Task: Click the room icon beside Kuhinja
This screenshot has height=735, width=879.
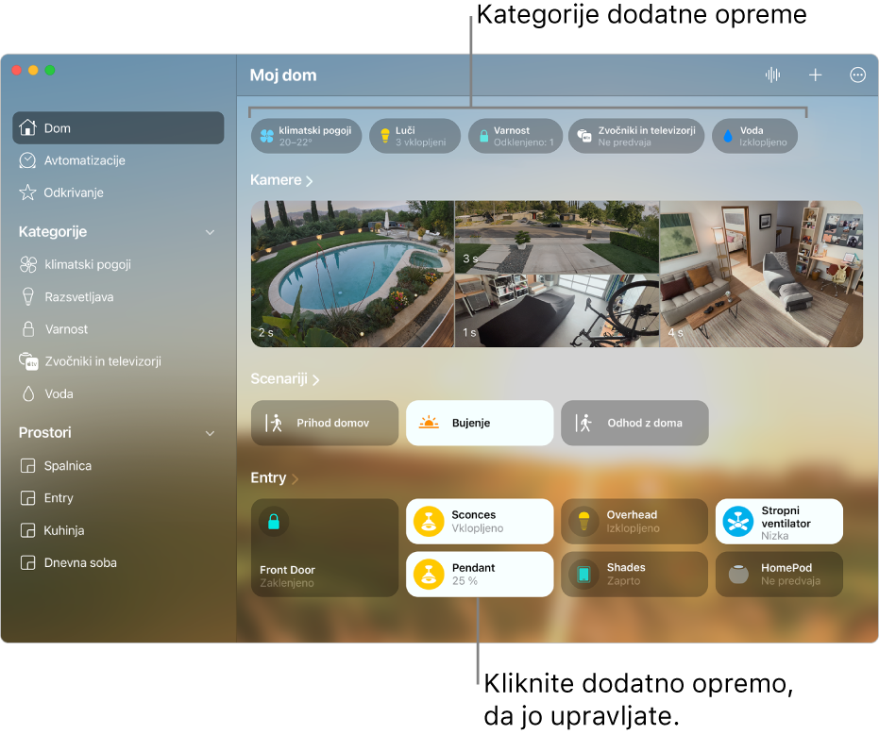Action: click(27, 530)
